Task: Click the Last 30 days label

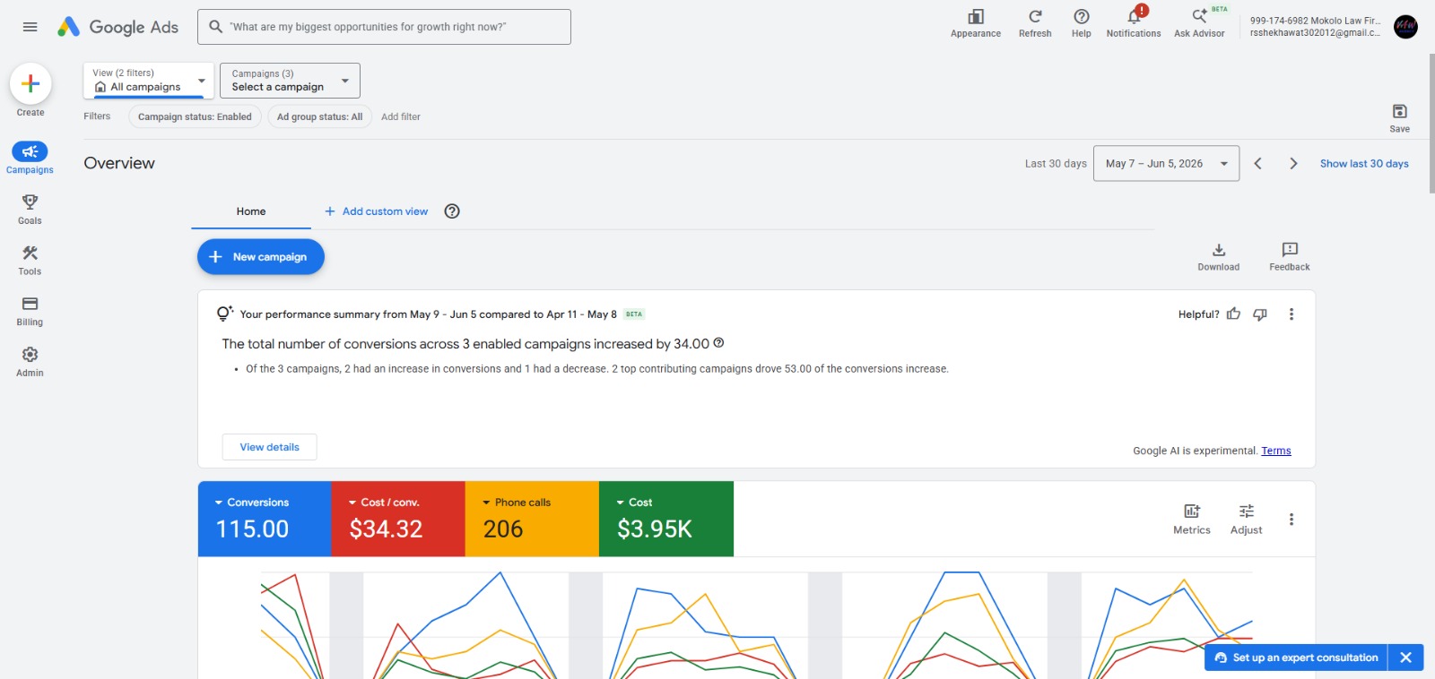Action: coord(1056,163)
